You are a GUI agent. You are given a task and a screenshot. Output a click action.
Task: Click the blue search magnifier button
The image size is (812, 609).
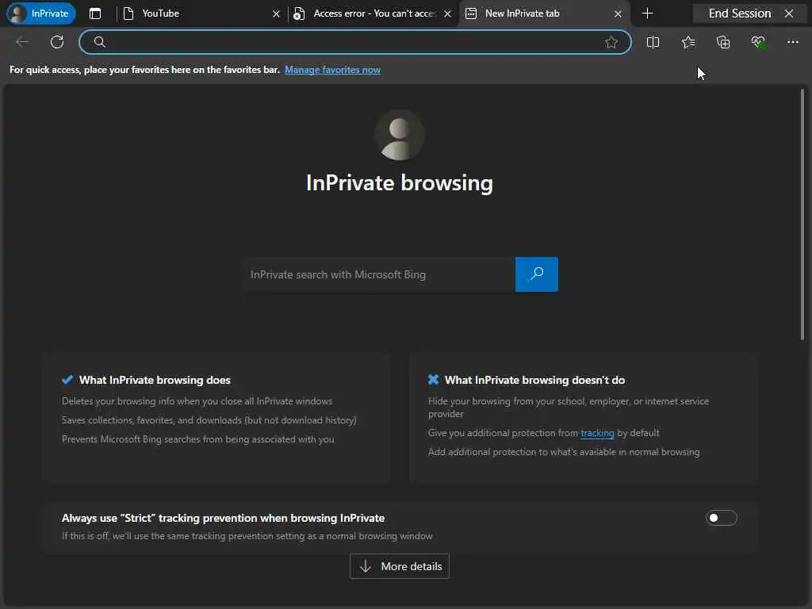pyautogui.click(x=537, y=274)
